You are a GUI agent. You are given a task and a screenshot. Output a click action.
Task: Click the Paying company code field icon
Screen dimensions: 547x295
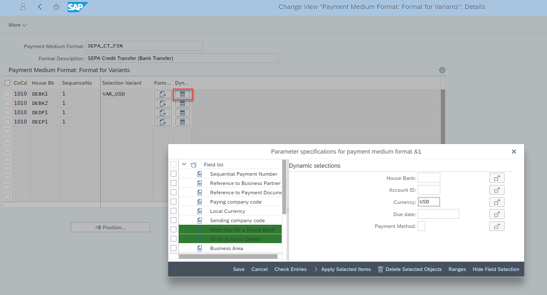coord(200,202)
